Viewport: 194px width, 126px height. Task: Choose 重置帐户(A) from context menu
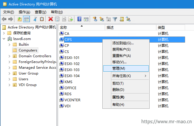coord(126,56)
